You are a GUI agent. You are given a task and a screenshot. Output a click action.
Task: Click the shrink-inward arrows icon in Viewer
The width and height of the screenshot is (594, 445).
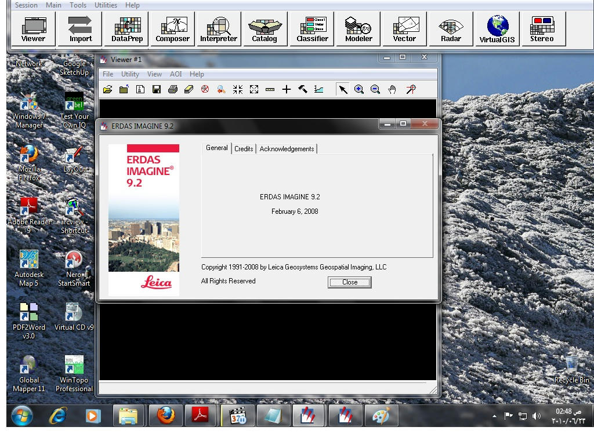tap(237, 89)
